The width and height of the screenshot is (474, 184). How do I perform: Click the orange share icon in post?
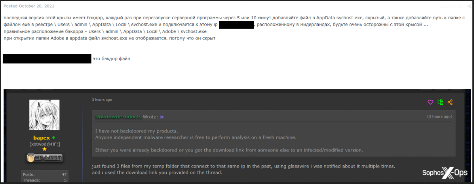[x=450, y=102]
